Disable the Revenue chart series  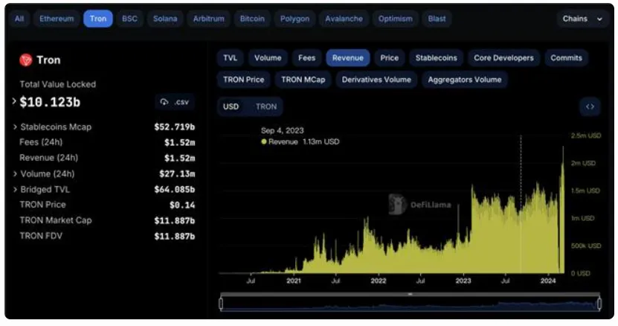click(x=347, y=58)
